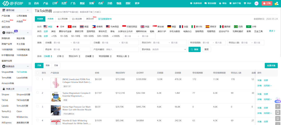Sort by 日销量
Image resolution: width=281 pixels, height=125 pixels.
tap(48, 56)
